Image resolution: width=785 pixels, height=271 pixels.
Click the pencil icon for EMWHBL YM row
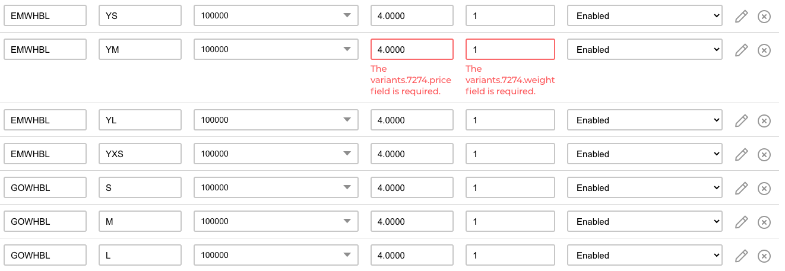741,50
